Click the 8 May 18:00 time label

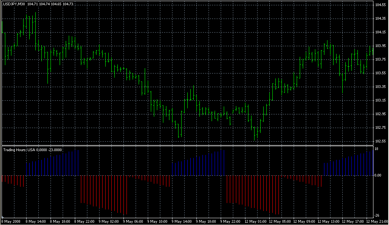click(x=60, y=222)
